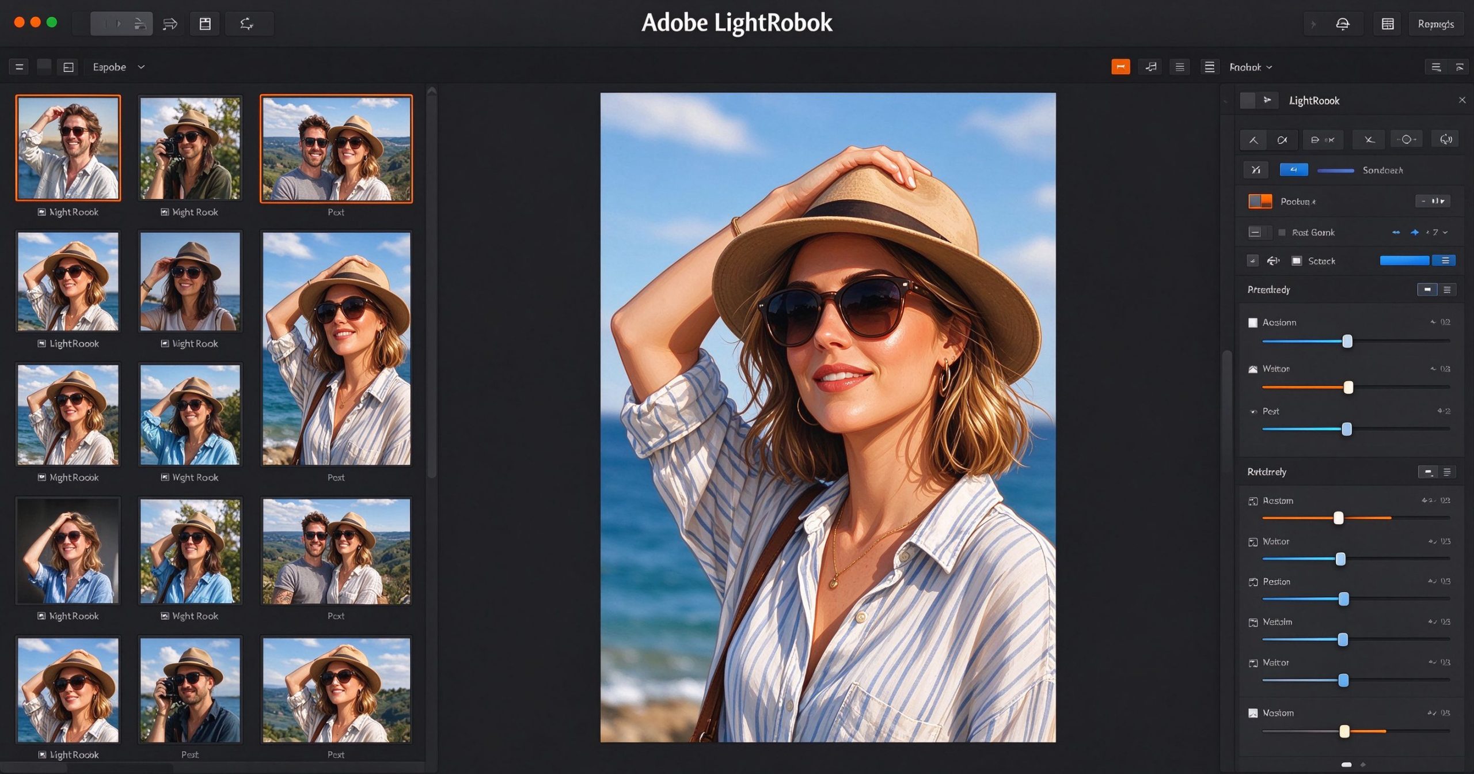This screenshot has width=1474, height=774.
Task: Toggle the Sctack checkbox
Action: [1296, 261]
